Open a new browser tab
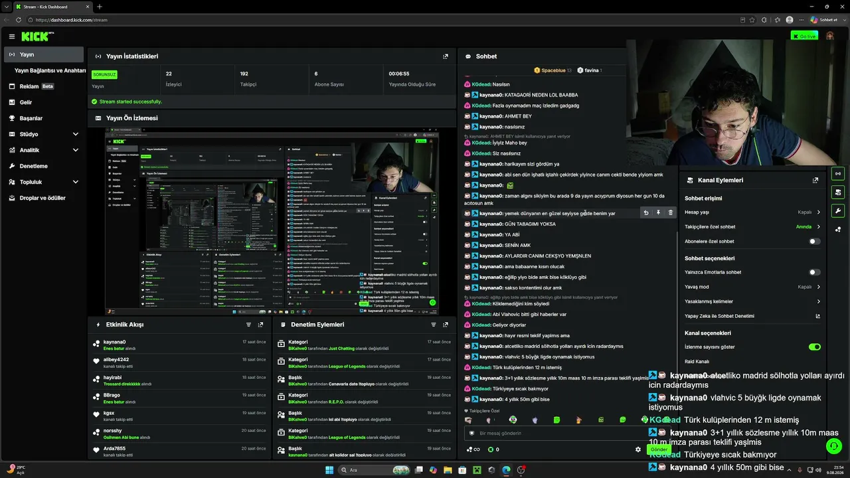 [x=100, y=7]
